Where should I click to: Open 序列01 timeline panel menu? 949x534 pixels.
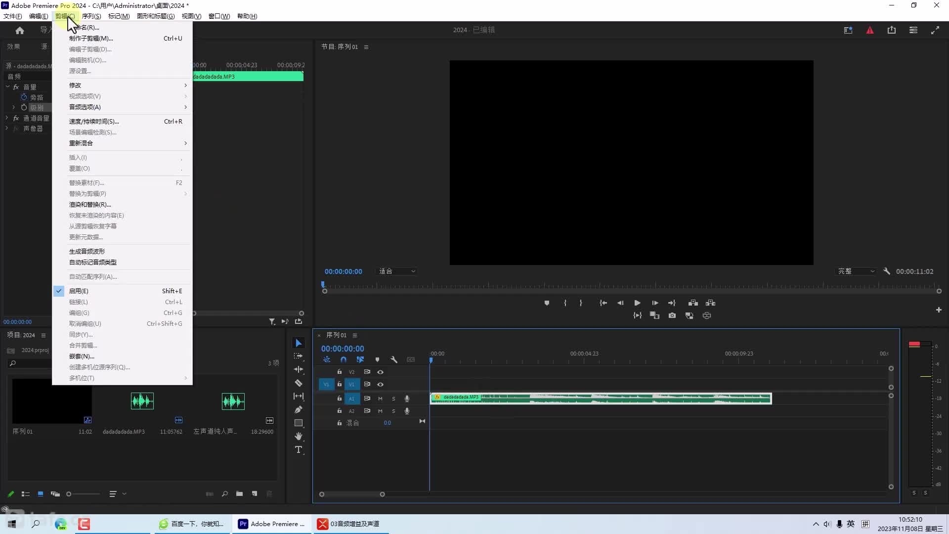[x=355, y=335]
